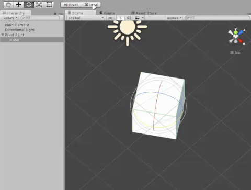This screenshot has width=251, height=190.
Task: Toggle scene audio speaker icon
Action: click(129, 18)
